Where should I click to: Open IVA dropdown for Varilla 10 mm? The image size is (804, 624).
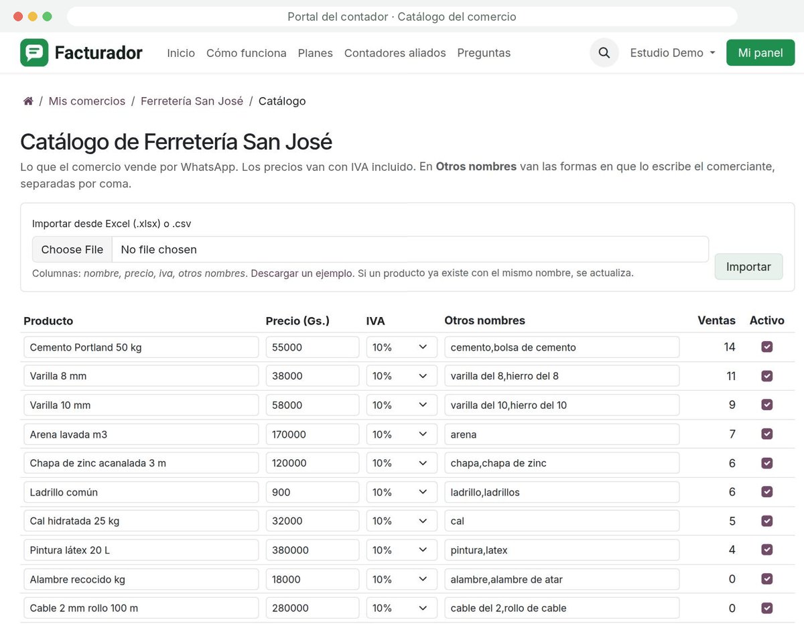click(401, 405)
